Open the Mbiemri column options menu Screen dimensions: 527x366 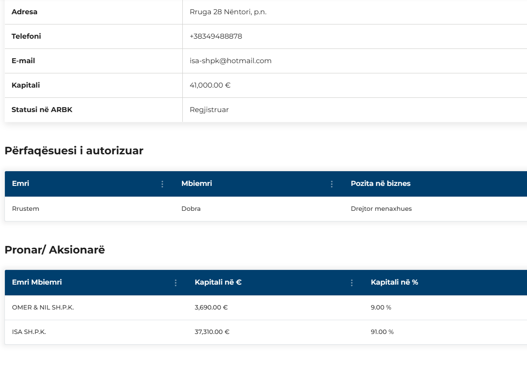[332, 184]
